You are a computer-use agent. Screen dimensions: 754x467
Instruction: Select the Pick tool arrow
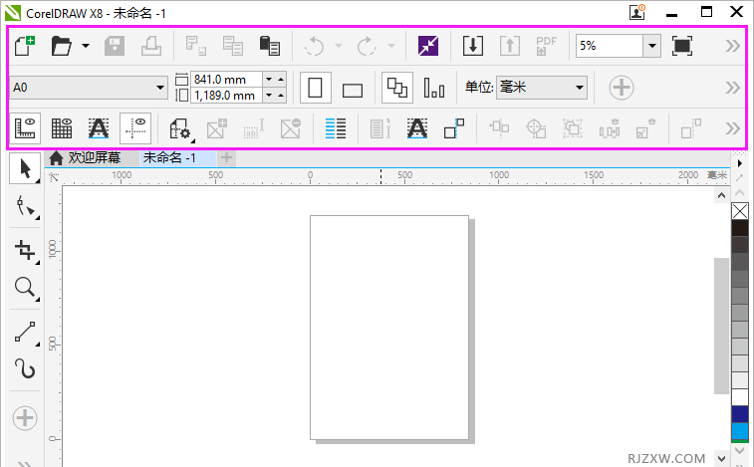click(25, 169)
